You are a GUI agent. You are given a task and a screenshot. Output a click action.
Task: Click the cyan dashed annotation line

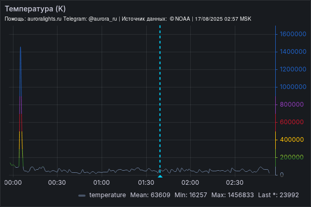click(x=160, y=99)
